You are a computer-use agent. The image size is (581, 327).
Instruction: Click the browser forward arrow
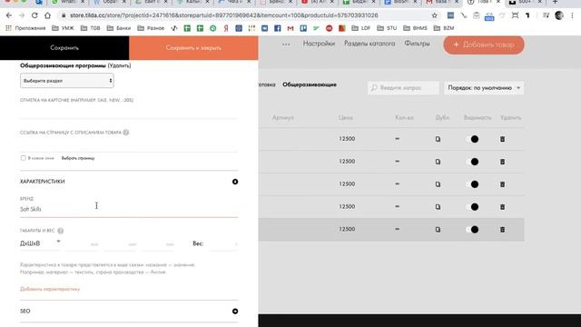22,15
